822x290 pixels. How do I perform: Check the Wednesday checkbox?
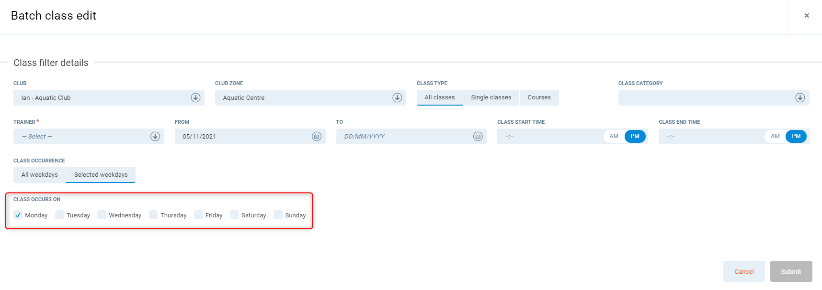(x=102, y=215)
